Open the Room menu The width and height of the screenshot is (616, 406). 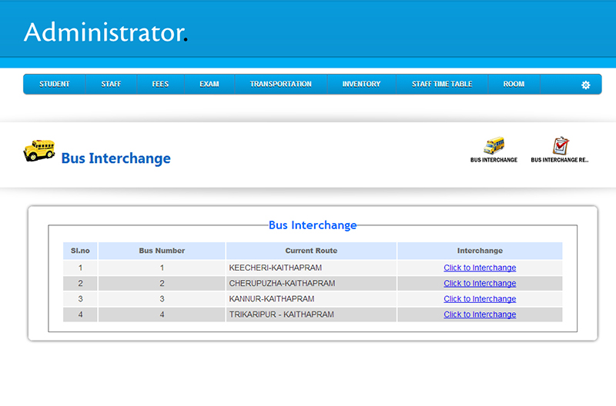514,84
